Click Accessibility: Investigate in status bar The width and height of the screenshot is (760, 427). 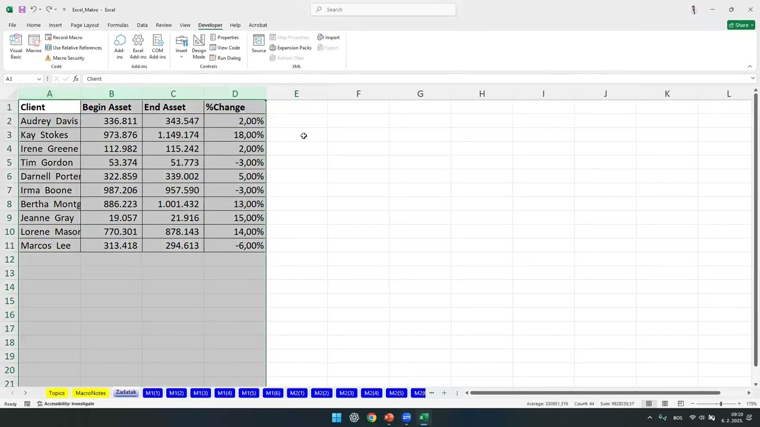(x=65, y=404)
